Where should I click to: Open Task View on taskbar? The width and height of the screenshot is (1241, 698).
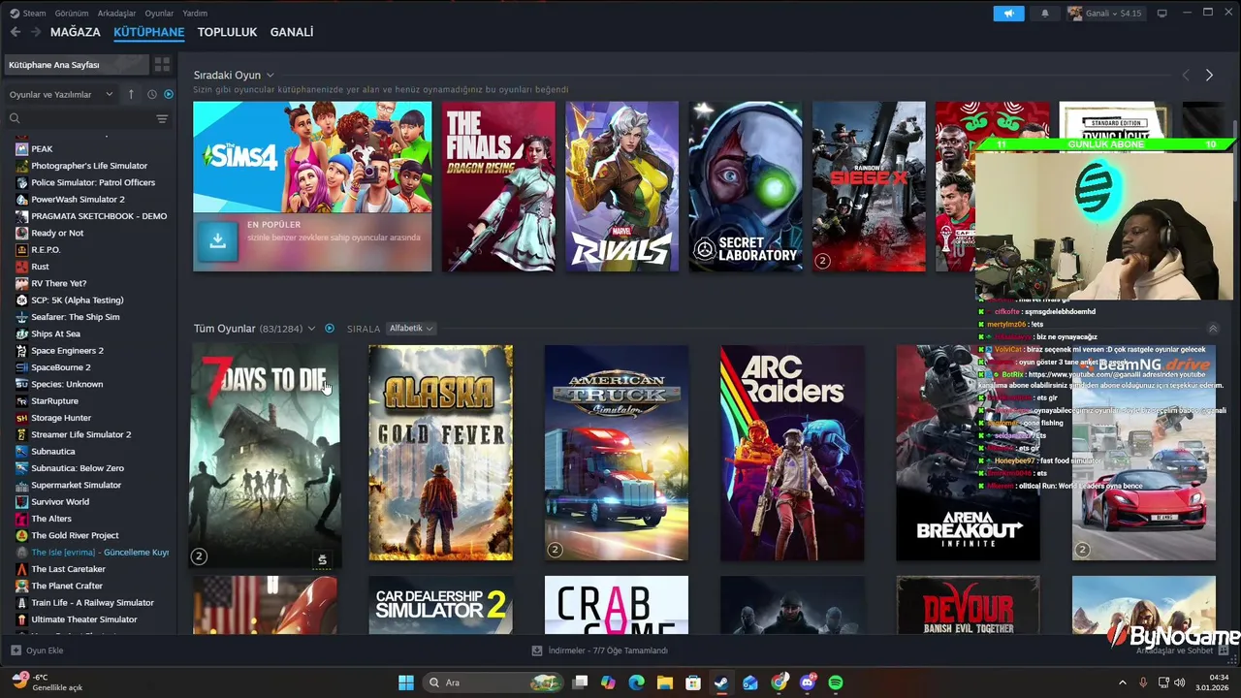pyautogui.click(x=580, y=682)
